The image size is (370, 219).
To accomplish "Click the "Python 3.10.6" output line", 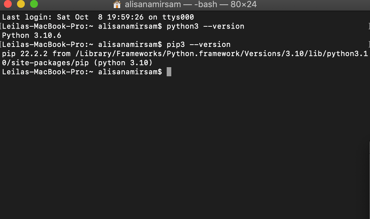I will click(32, 35).
